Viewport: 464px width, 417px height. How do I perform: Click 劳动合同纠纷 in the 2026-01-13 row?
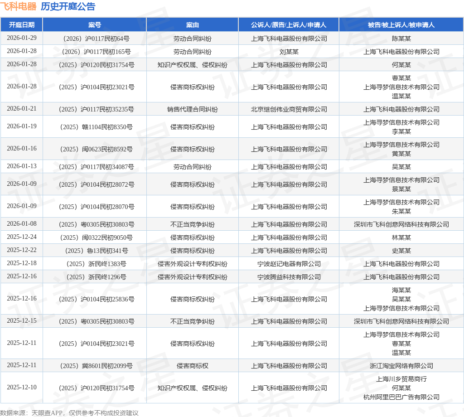(192, 167)
